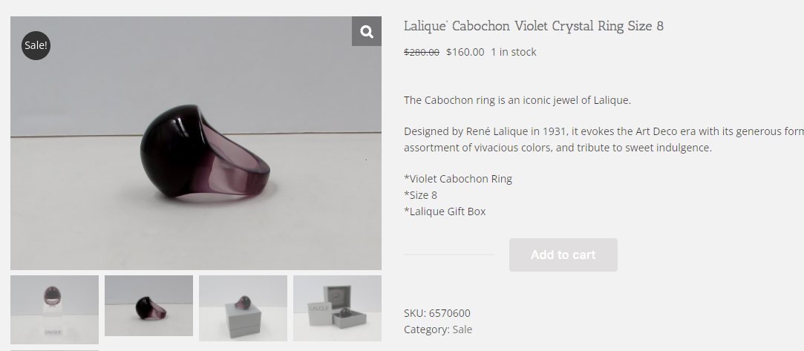
Task: Open the large violet ring product photo
Action: 196,143
